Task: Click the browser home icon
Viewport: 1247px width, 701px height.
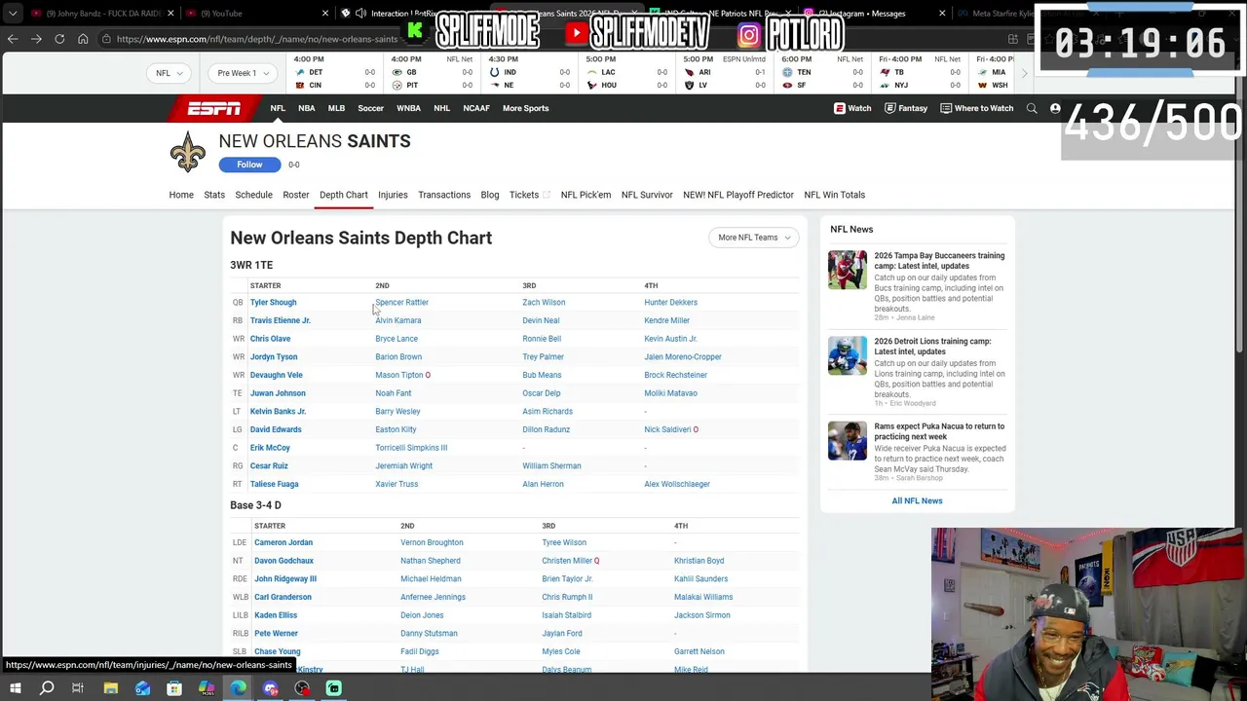Action: tap(83, 39)
